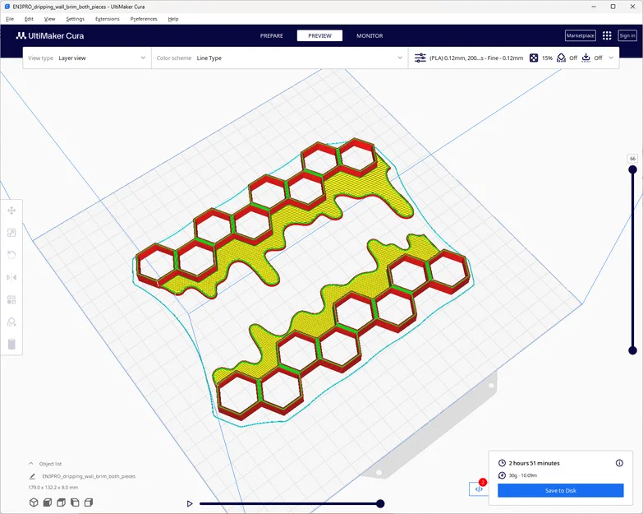Open the Color scheme dropdown
Screen dimensions: 643x514
click(280, 58)
